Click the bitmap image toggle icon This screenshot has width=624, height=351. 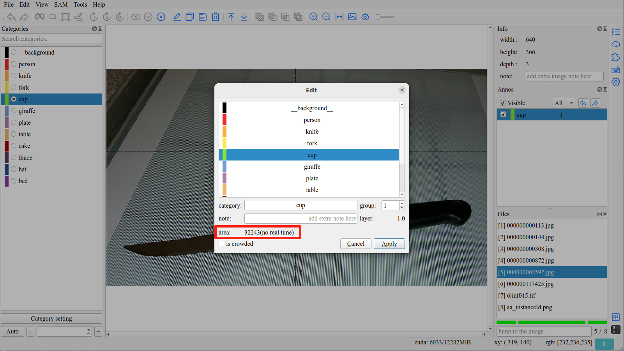pyautogui.click(x=352, y=17)
